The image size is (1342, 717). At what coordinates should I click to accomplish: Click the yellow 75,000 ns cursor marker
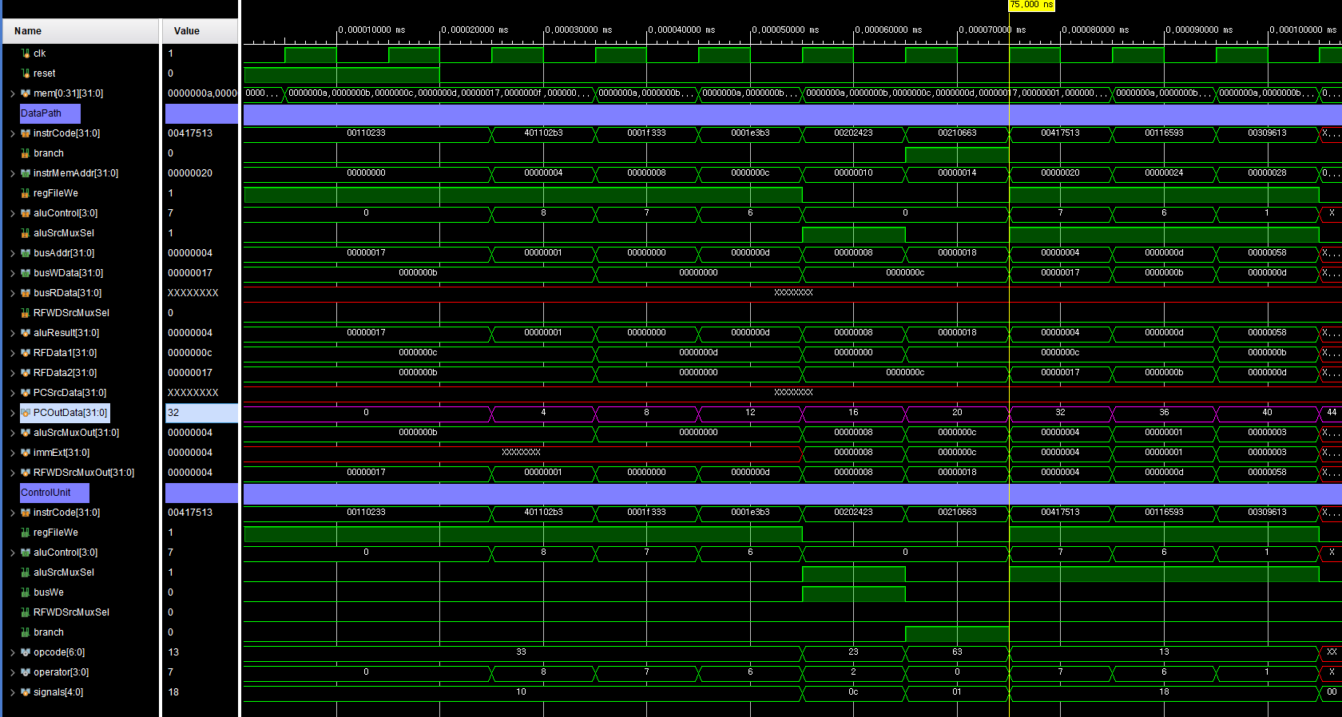1031,5
